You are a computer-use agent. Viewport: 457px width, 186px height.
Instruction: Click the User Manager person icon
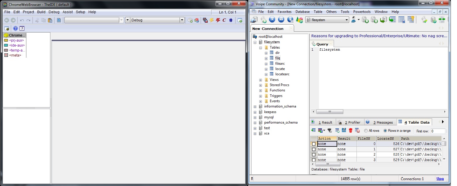(354, 20)
